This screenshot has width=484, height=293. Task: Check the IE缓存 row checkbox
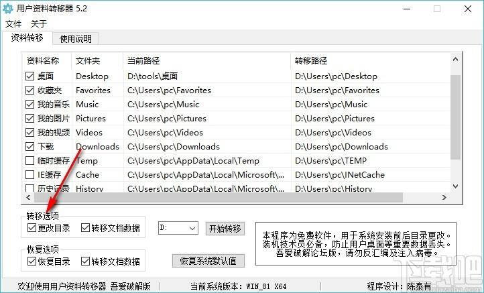(x=29, y=175)
